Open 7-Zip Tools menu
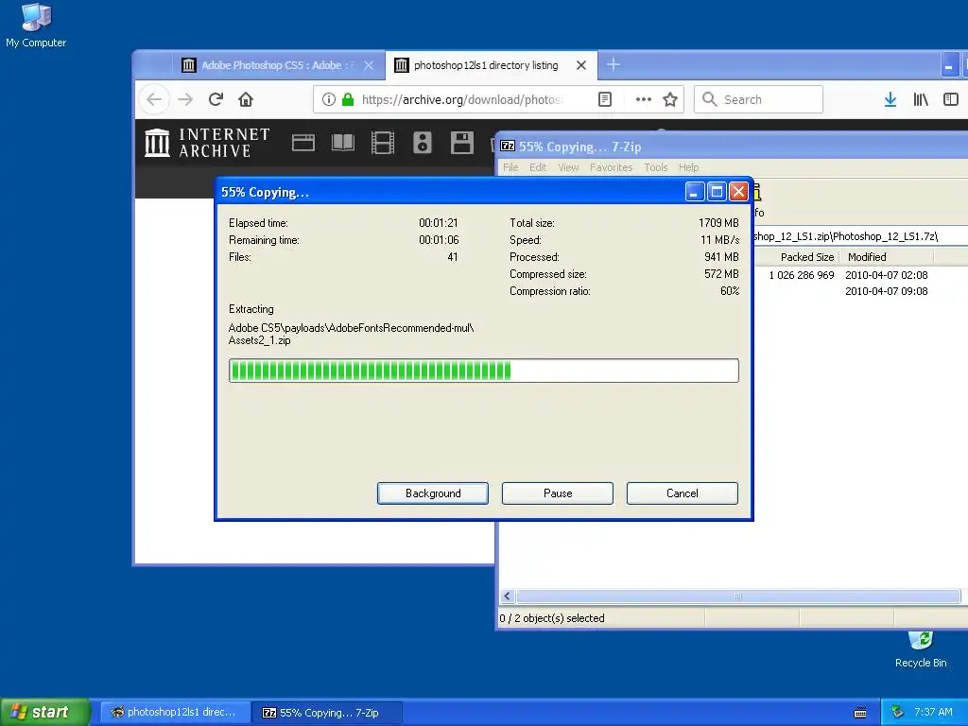The width and height of the screenshot is (968, 726). [656, 167]
